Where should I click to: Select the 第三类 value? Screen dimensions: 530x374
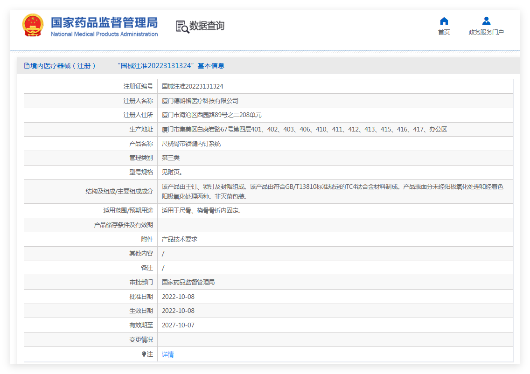(171, 158)
